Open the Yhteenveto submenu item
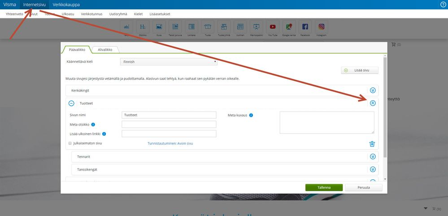Image resolution: width=448 pixels, height=216 pixels. pos(14,14)
